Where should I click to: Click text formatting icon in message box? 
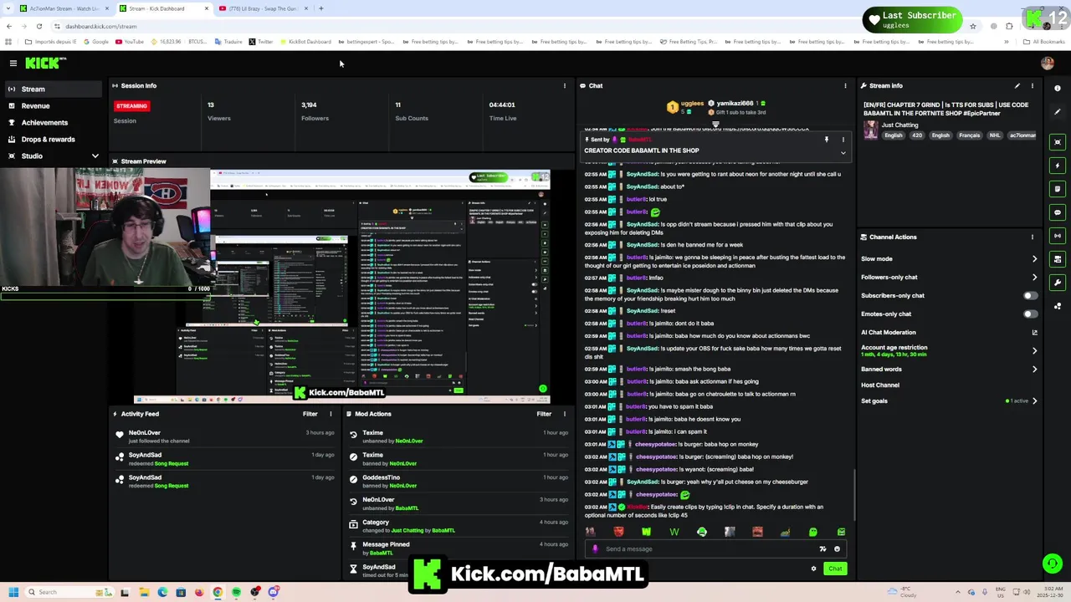pyautogui.click(x=822, y=548)
